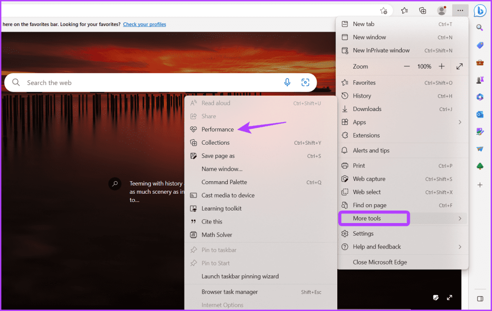The height and width of the screenshot is (311, 492).
Task: Choose Save page as
Action: [261, 156]
